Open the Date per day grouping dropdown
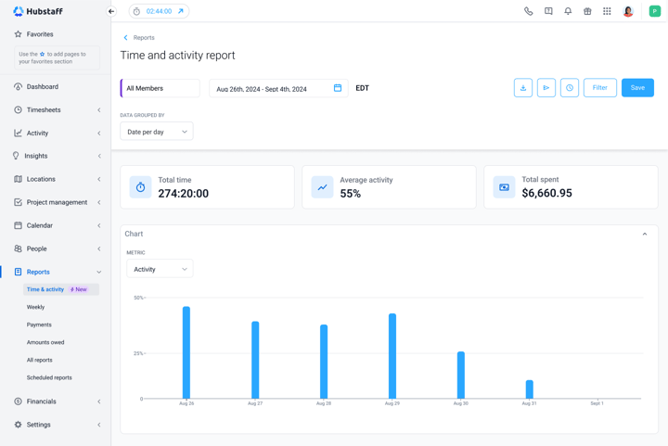668x446 pixels. (x=157, y=132)
